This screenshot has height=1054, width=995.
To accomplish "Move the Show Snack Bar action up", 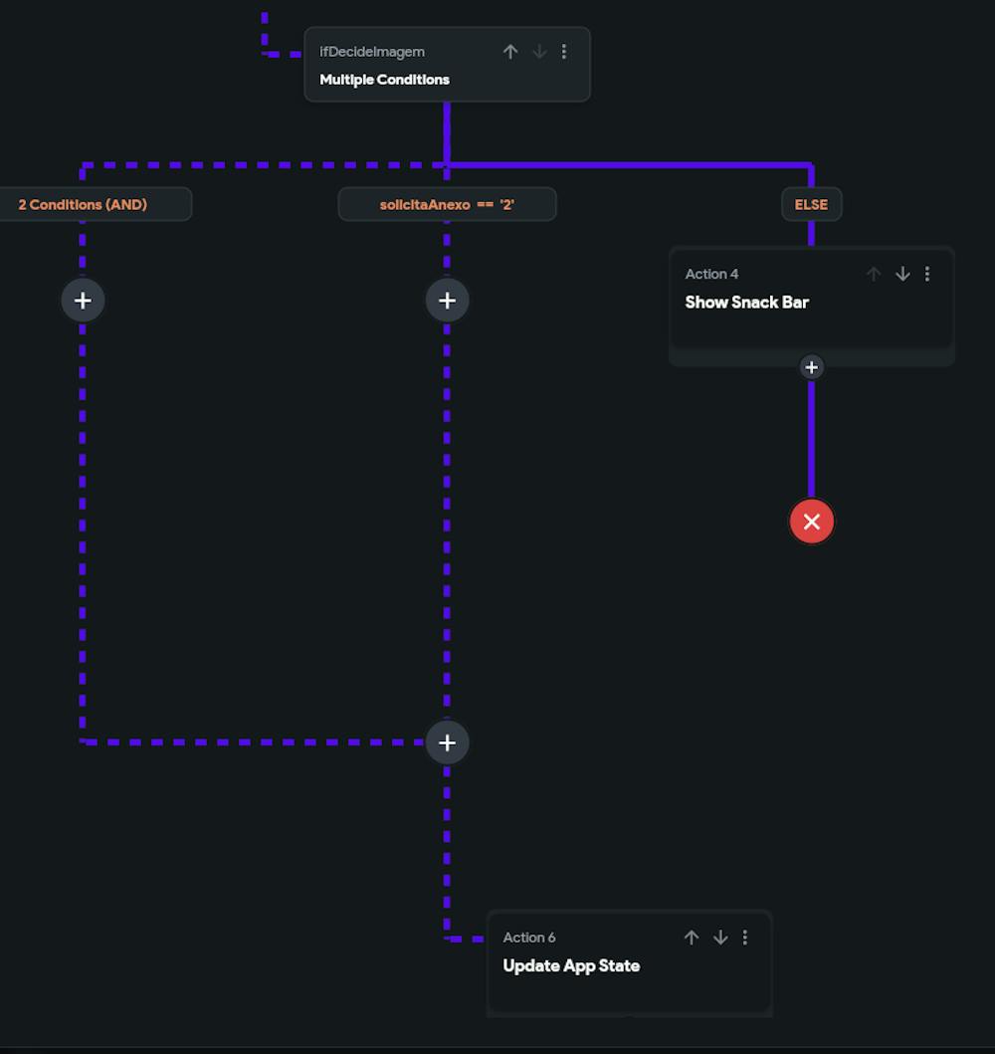I will tap(874, 274).
